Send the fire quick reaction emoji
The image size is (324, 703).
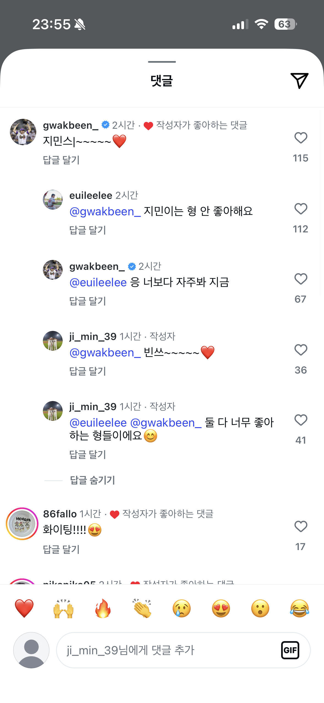pos(103,608)
